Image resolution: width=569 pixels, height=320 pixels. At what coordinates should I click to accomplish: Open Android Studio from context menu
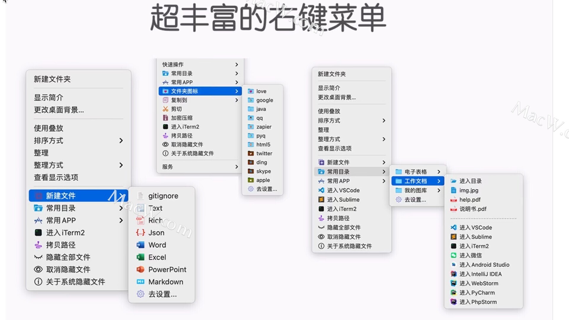click(x=483, y=265)
